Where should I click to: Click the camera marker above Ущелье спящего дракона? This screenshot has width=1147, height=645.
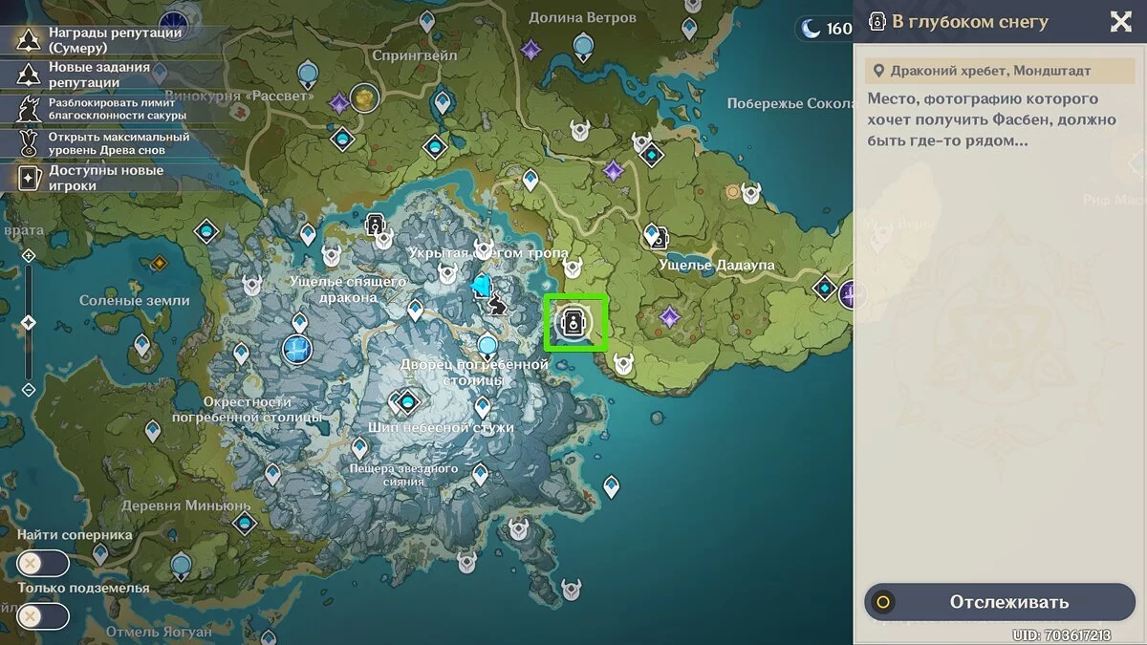point(375,225)
